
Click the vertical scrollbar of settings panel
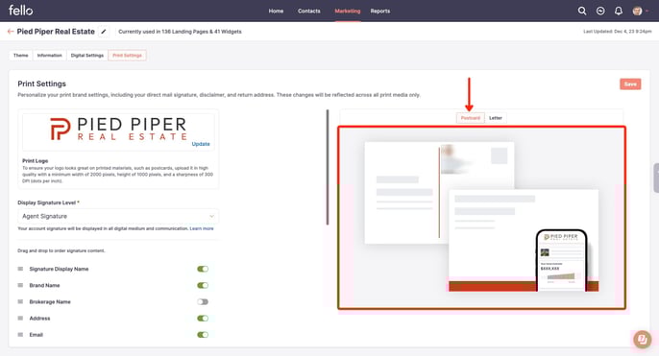tap(328, 167)
